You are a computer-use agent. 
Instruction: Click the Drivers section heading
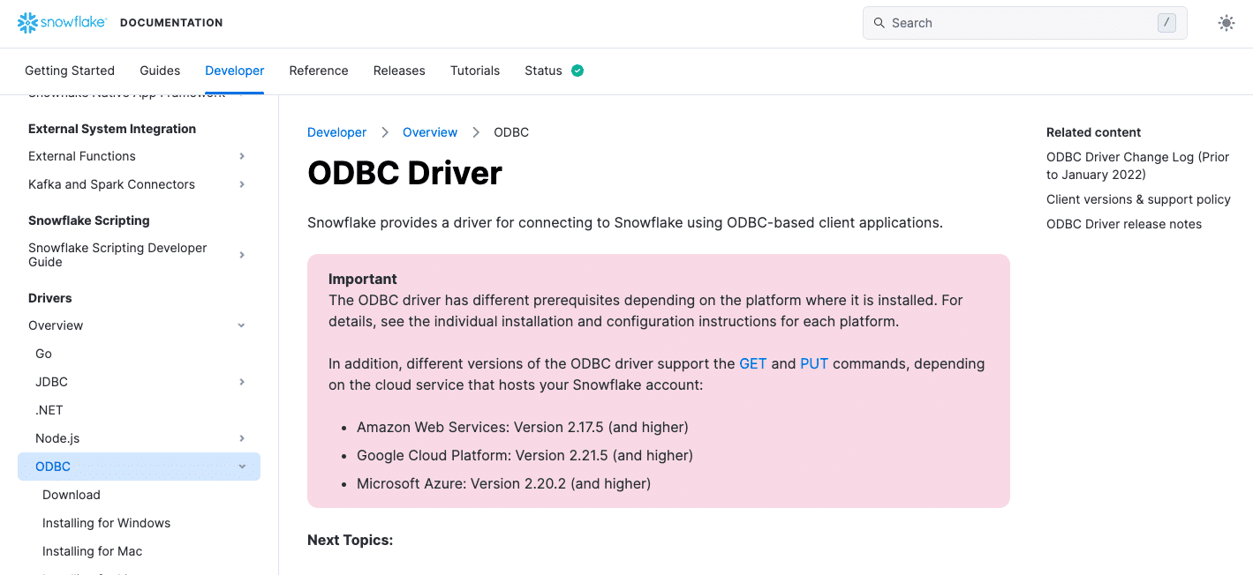[x=50, y=298]
